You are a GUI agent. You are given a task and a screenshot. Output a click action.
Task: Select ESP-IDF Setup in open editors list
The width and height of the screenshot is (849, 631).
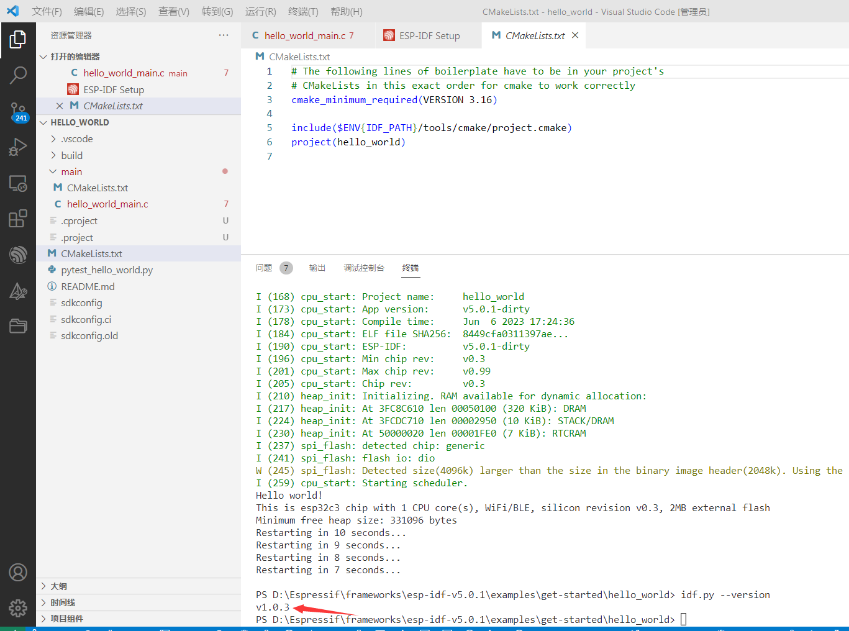(138, 89)
